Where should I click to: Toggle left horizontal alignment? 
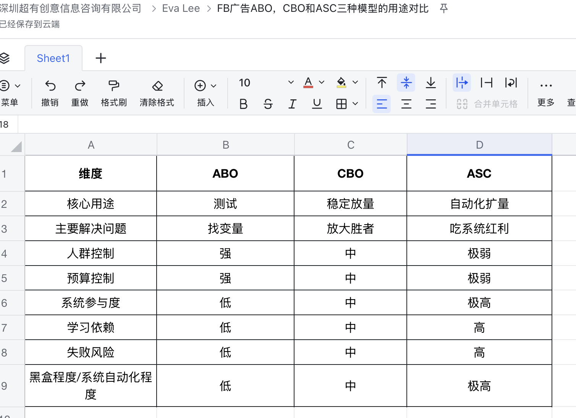(x=382, y=104)
